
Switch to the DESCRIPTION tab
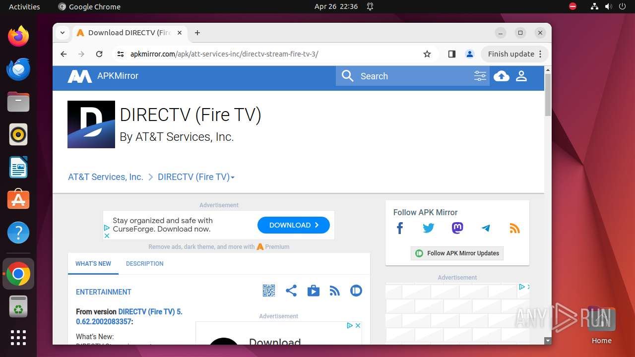(144, 264)
